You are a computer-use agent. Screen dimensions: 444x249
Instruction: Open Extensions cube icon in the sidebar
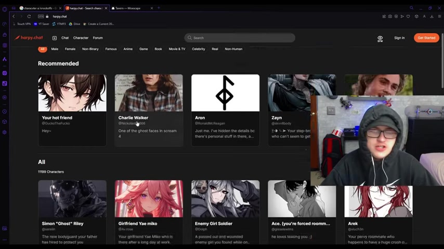[x=5, y=122]
